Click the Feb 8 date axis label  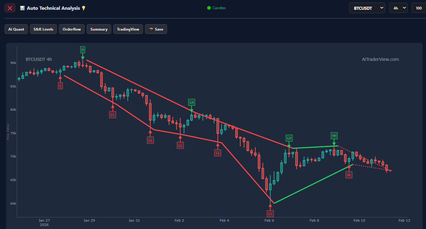[314, 220]
